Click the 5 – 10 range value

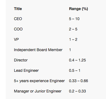click(74, 19)
